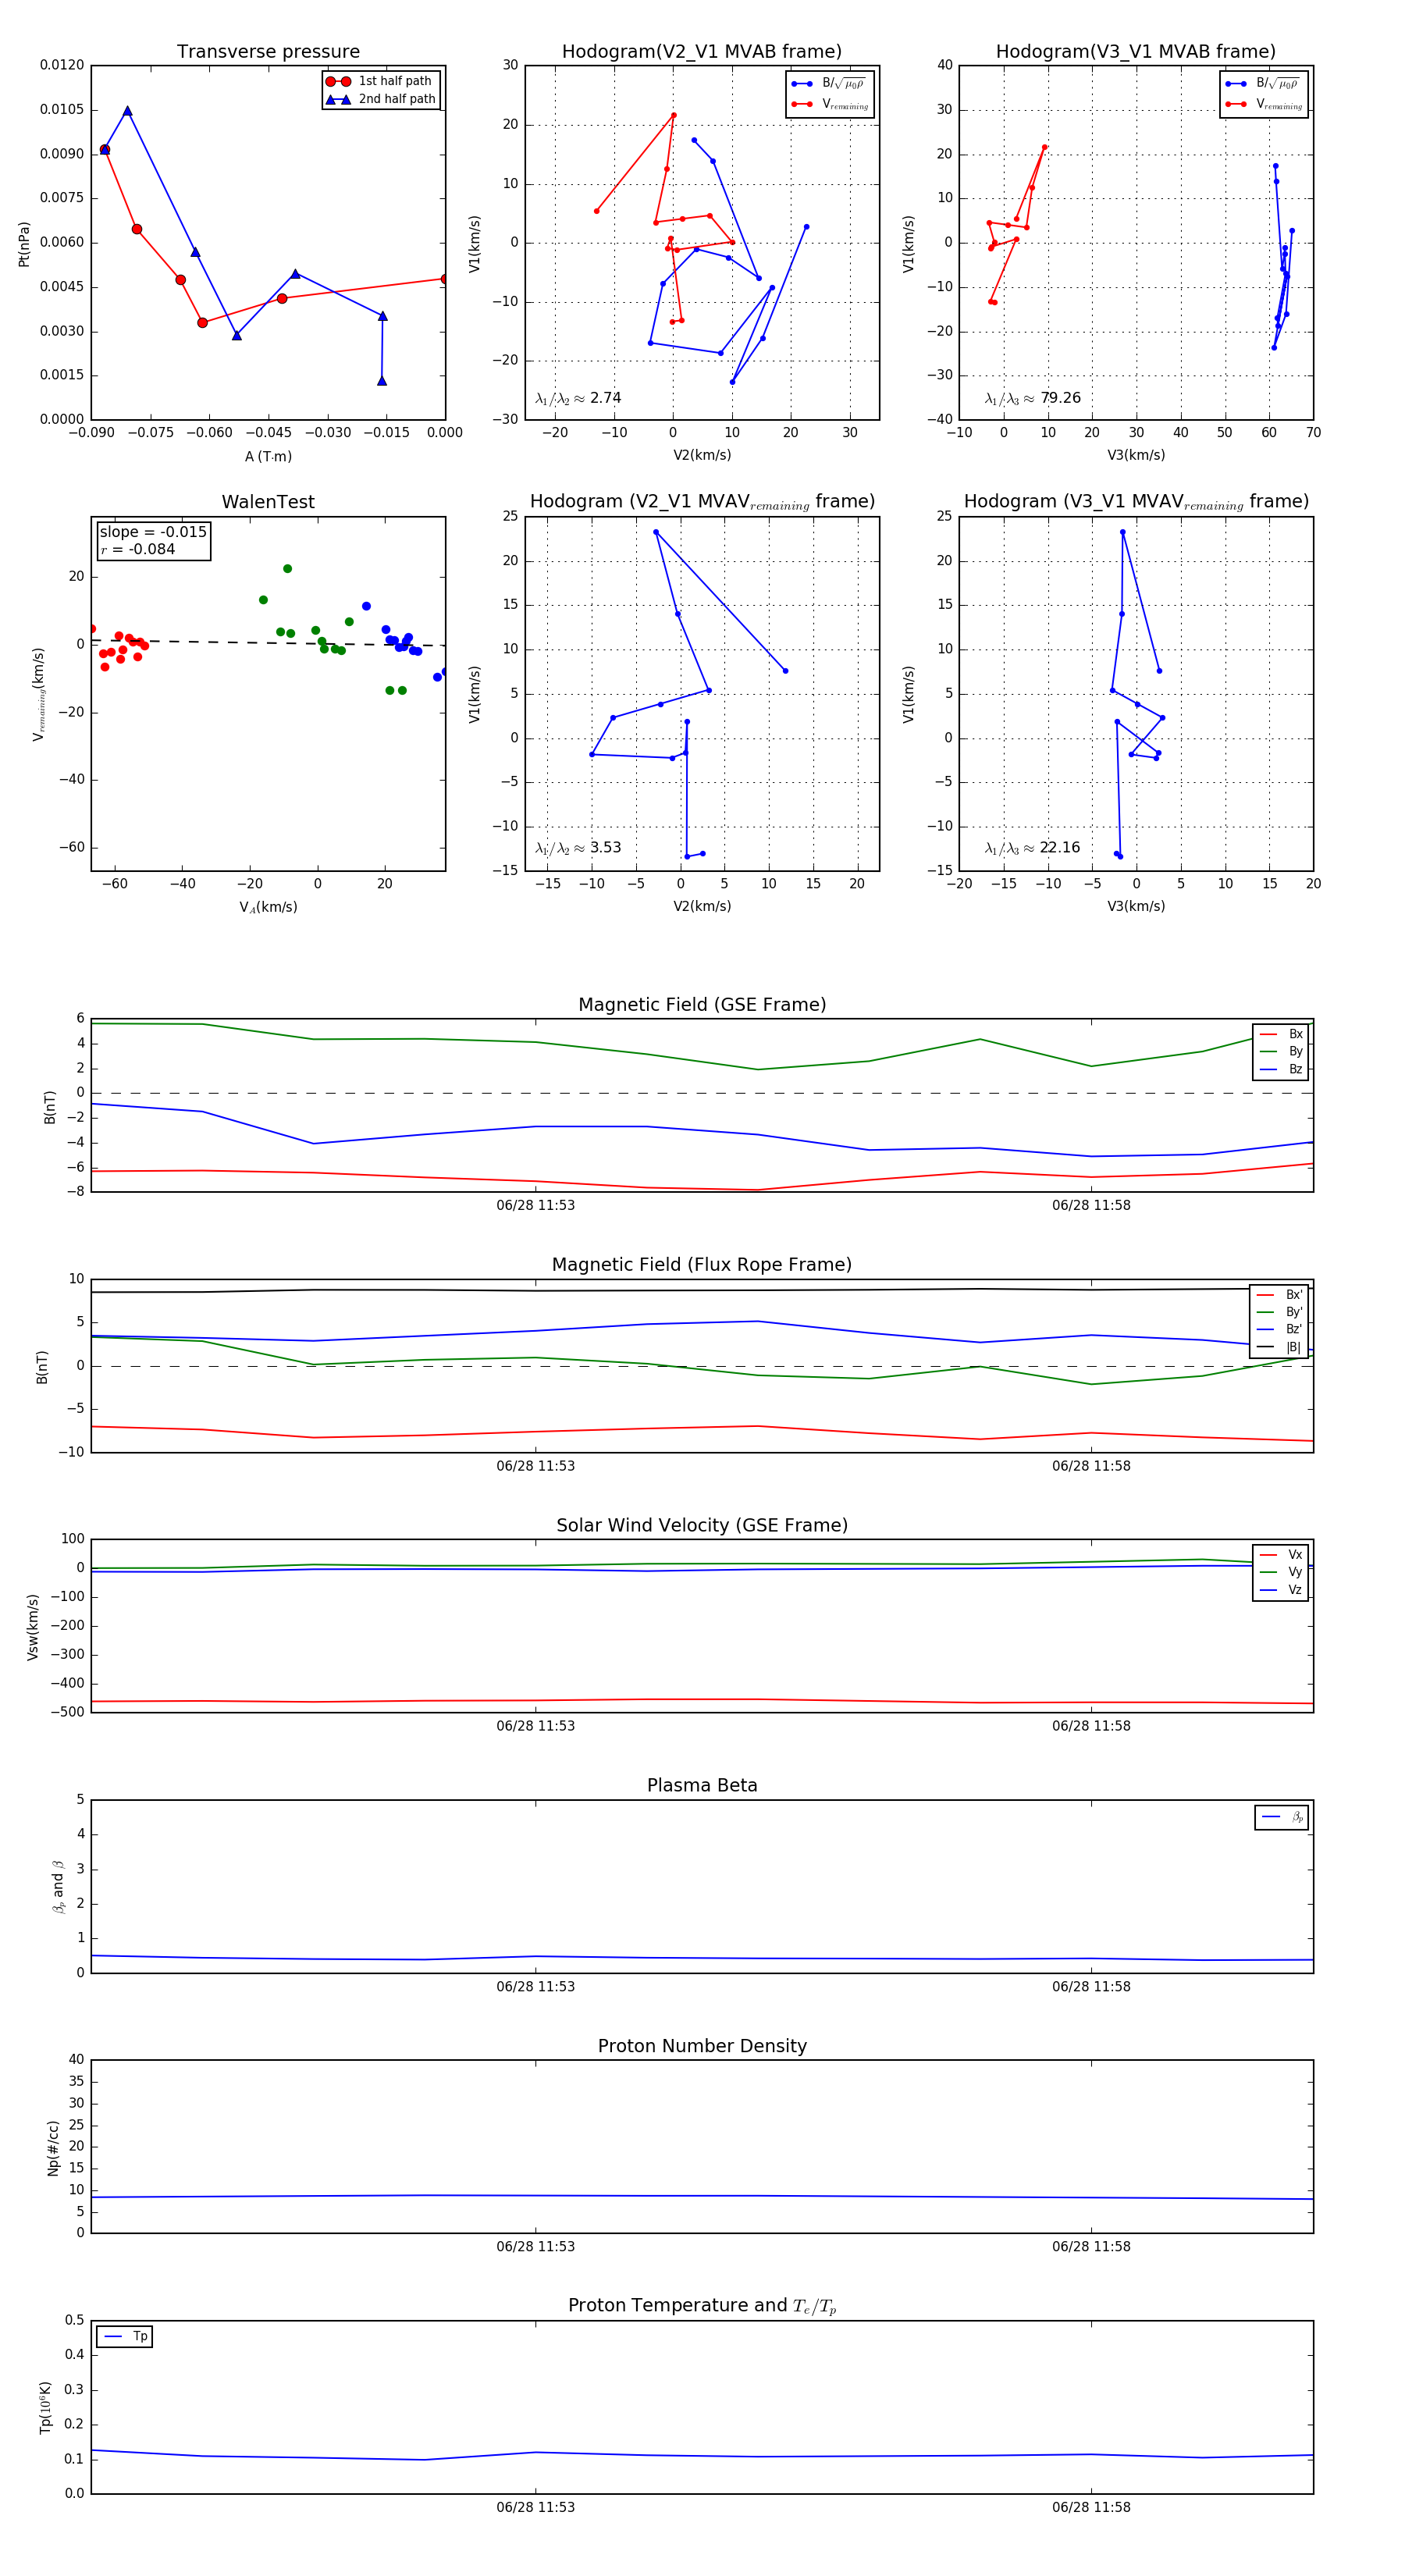Click the Hodogram (V3_V1 MVAV remaining frame) title

[1136, 502]
